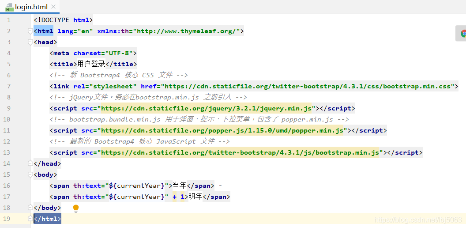This screenshot has height=228, width=466.
Task: Click the yellow lightbulb intention icon
Action: pos(76,208)
